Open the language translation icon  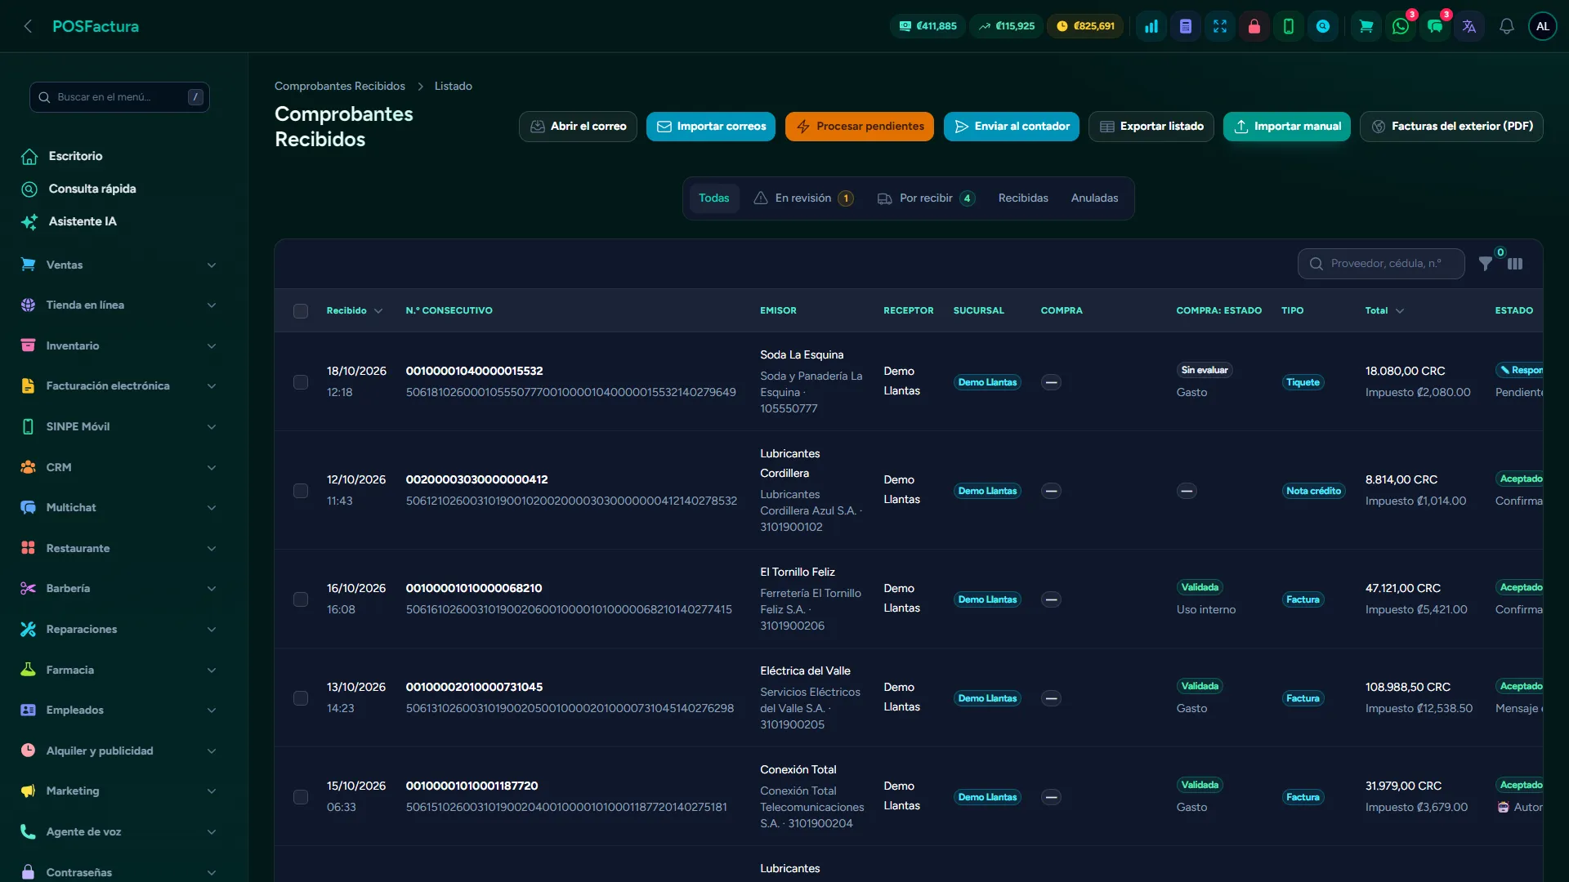[1469, 26]
